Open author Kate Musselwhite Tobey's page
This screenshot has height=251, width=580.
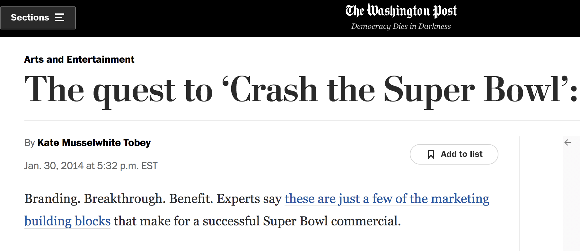click(94, 142)
